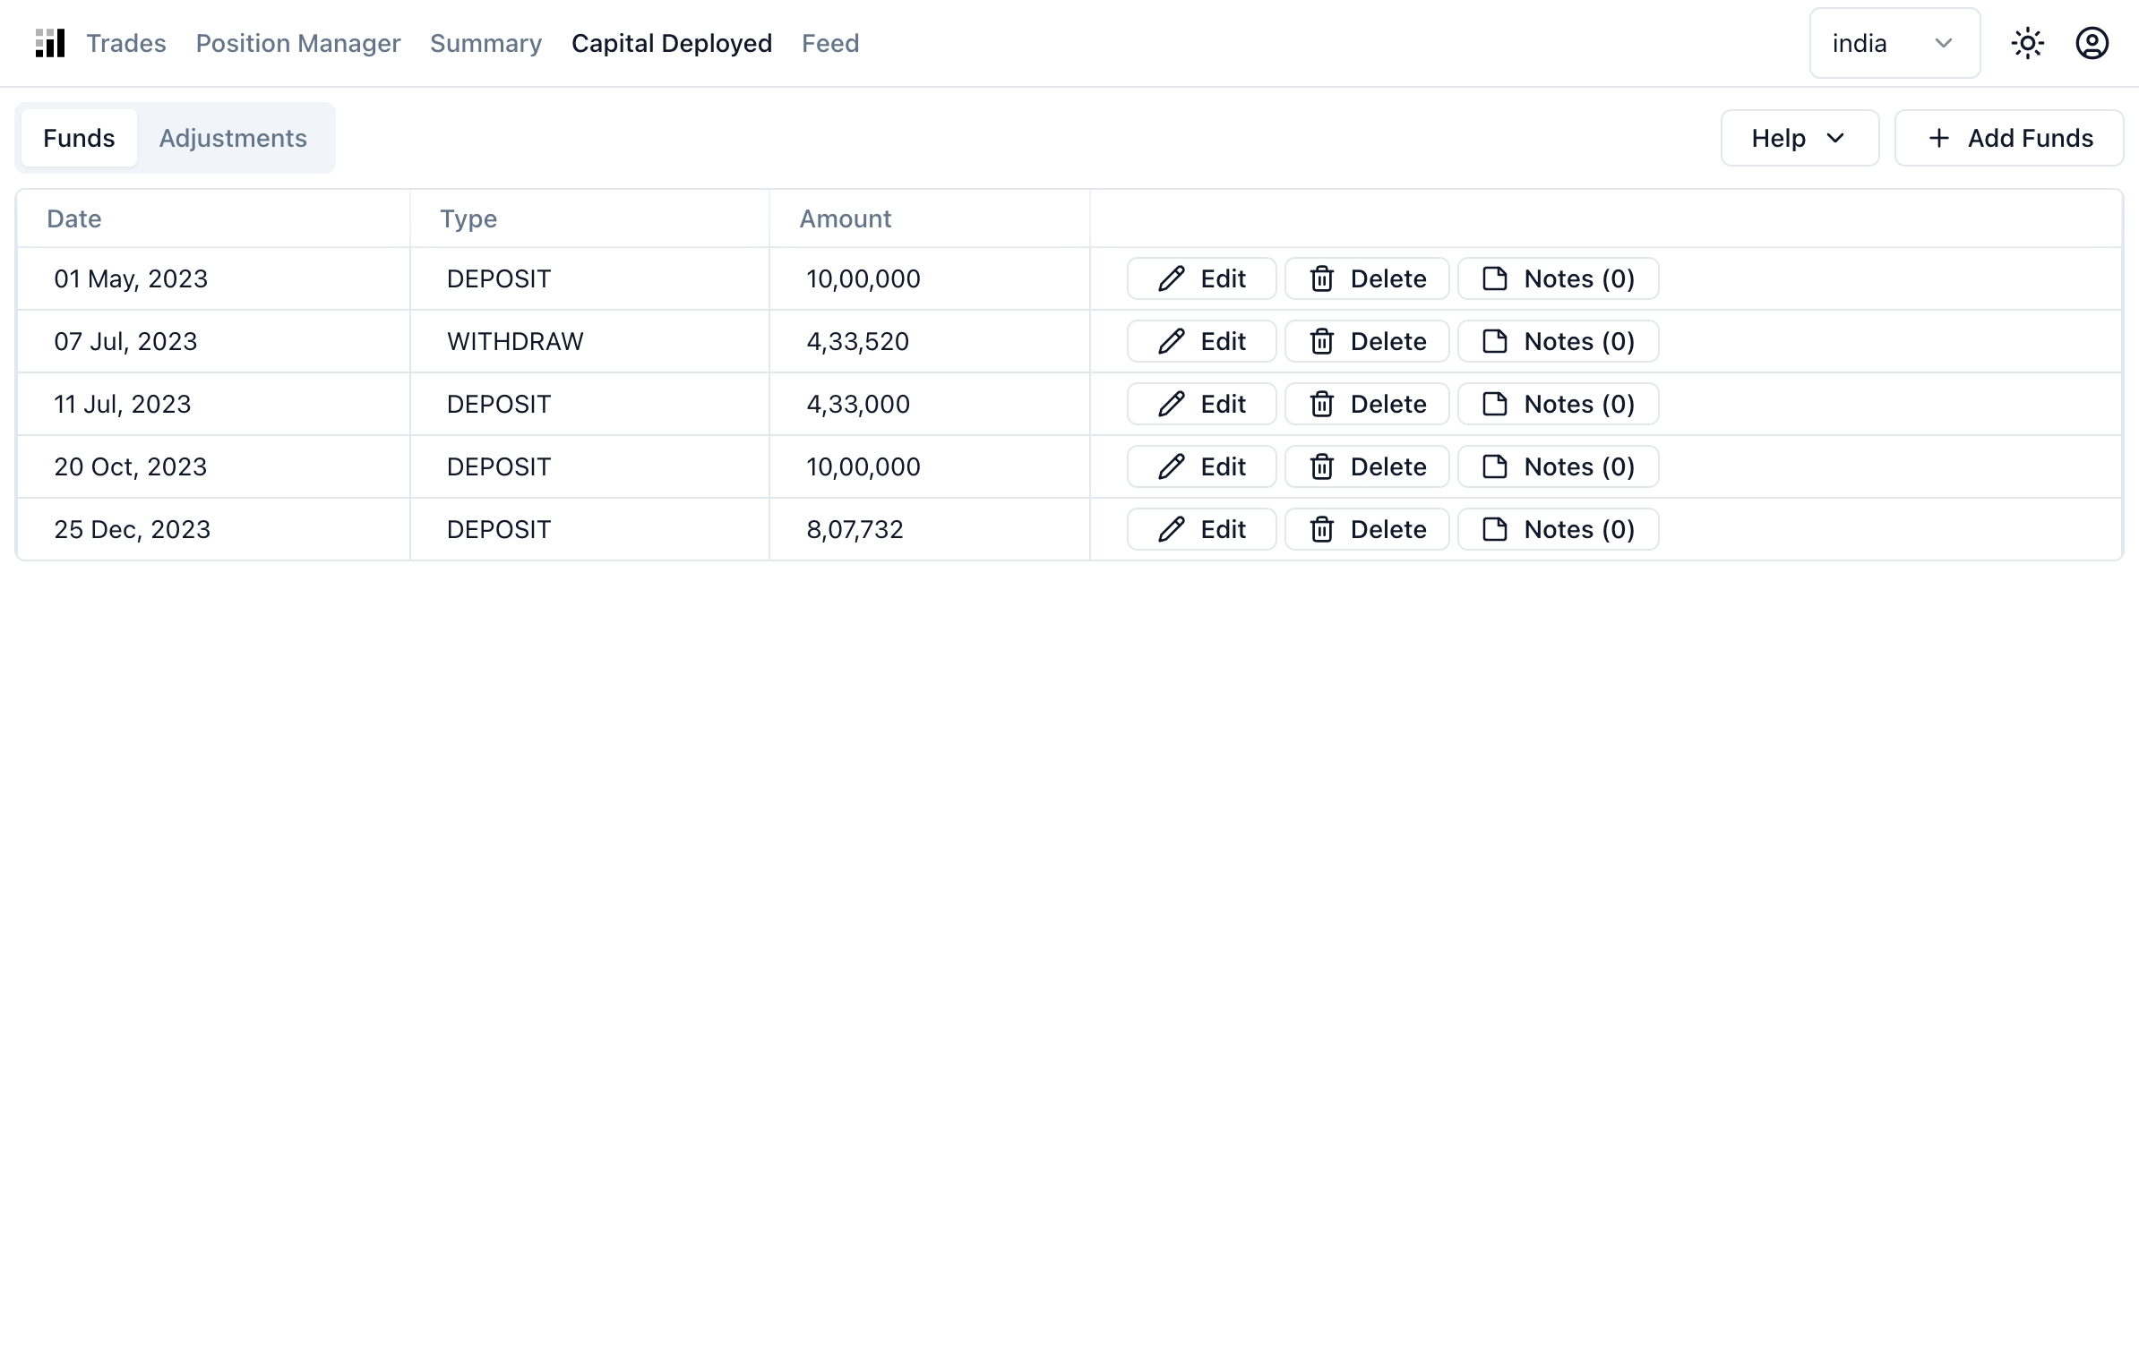Click trash icon for 07 Jul withdrawal
The image size is (2139, 1368).
(x=1322, y=341)
